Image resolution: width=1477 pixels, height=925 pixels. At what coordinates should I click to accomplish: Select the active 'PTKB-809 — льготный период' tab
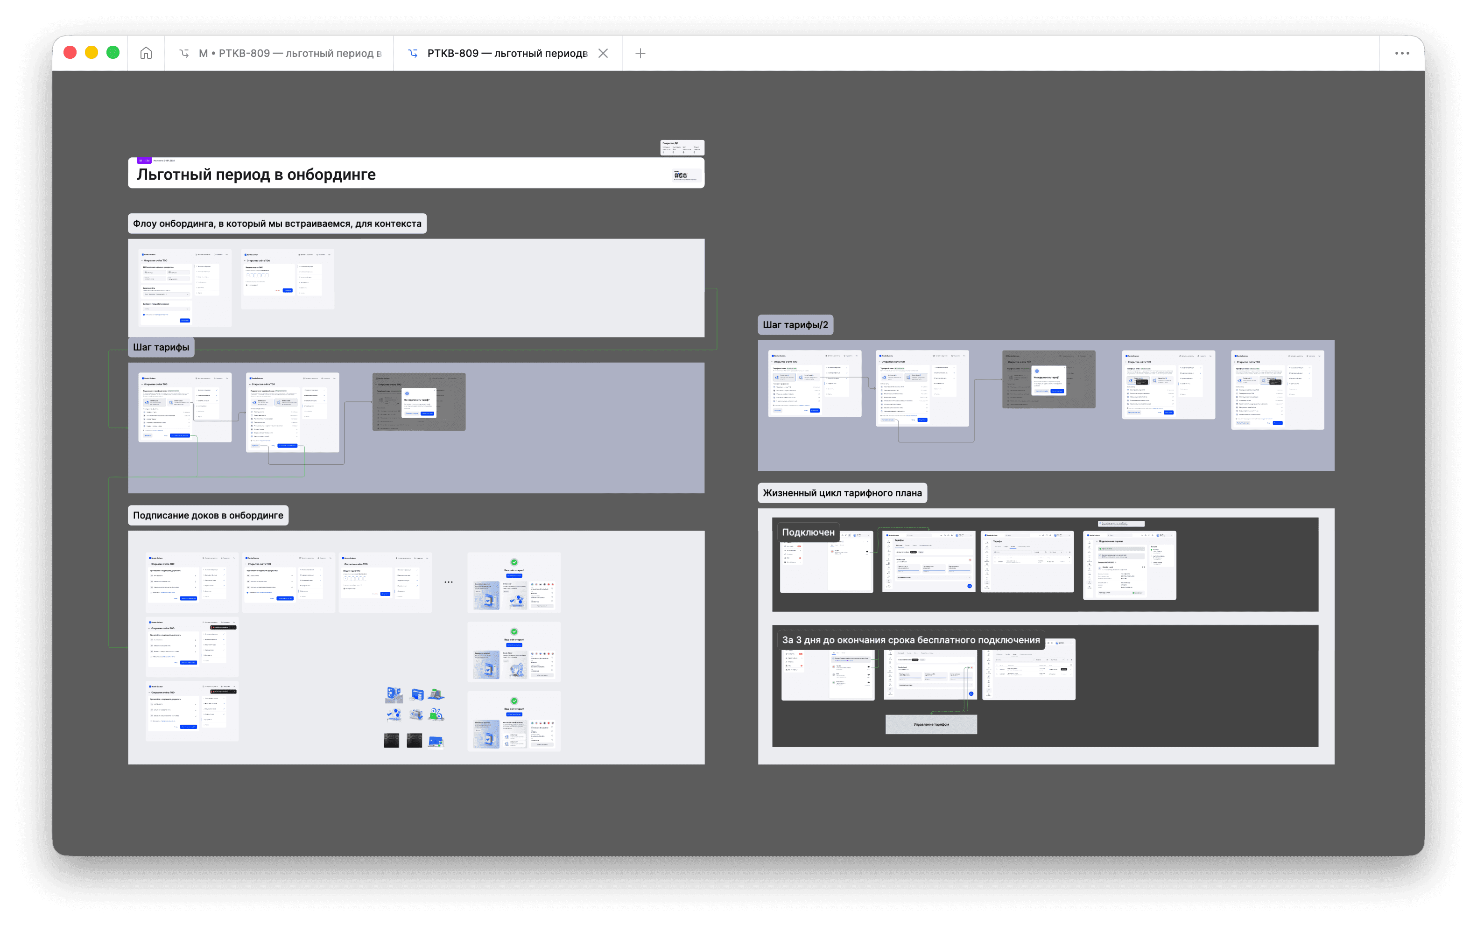pos(506,53)
